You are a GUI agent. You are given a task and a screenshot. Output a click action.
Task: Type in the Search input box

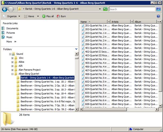(131, 9)
